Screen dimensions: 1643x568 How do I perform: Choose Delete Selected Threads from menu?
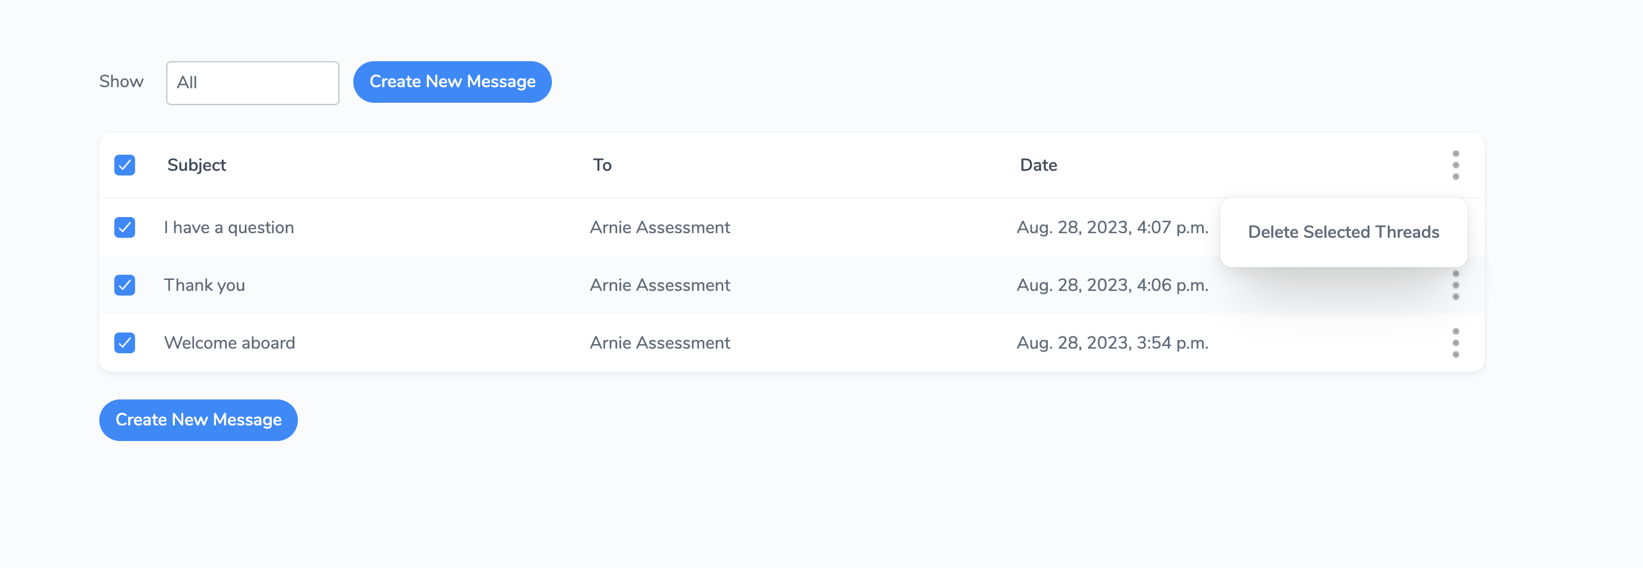coord(1343,232)
